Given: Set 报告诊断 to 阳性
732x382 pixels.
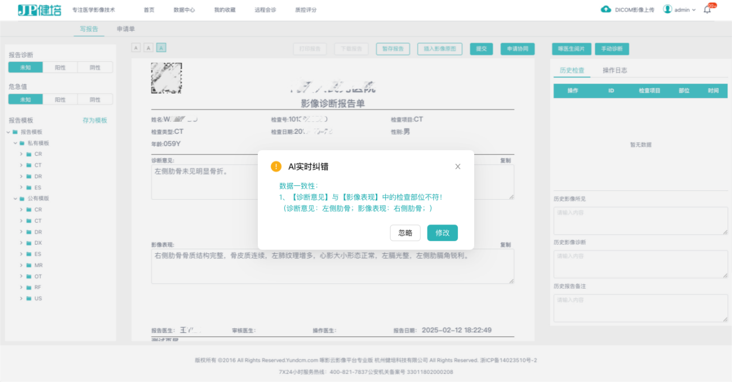Looking at the screenshot, I should point(61,68).
